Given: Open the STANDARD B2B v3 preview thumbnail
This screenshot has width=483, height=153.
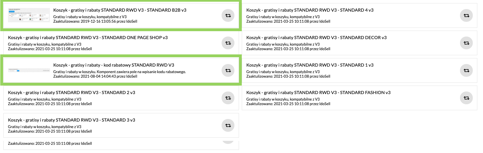Looking at the screenshot, I should pos(29,15).
